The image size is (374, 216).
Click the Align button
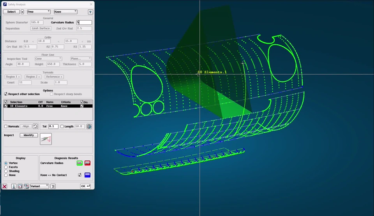click(26, 126)
